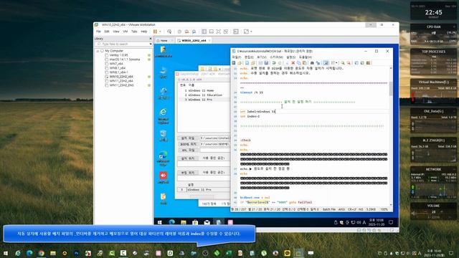Open the library search dropdown arrow

(151, 44)
